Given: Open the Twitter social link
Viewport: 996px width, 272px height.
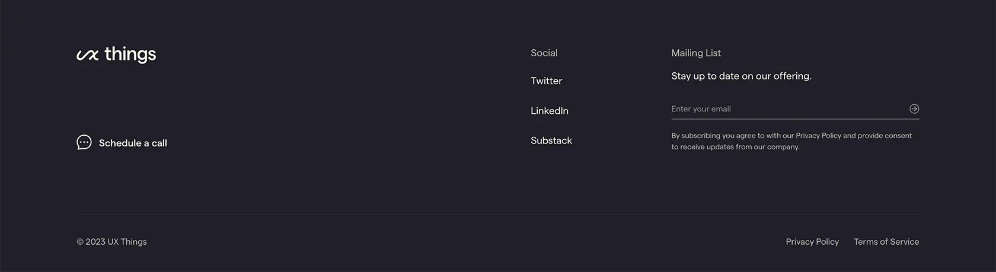Looking at the screenshot, I should pyautogui.click(x=546, y=81).
